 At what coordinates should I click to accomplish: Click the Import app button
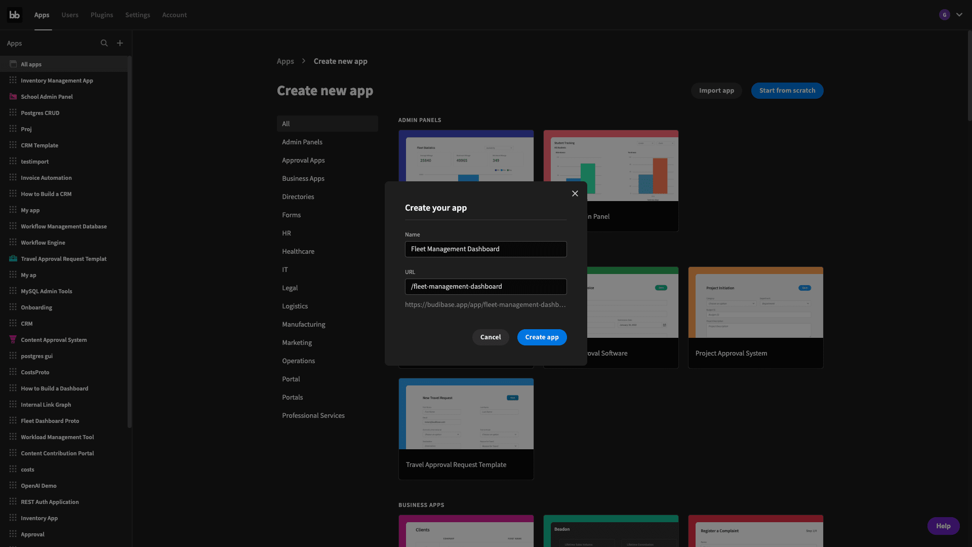[716, 90]
